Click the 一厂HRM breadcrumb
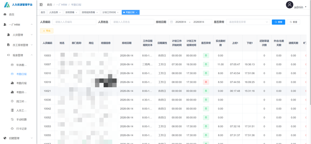This screenshot has width=311, height=144. pyautogui.click(x=61, y=5)
